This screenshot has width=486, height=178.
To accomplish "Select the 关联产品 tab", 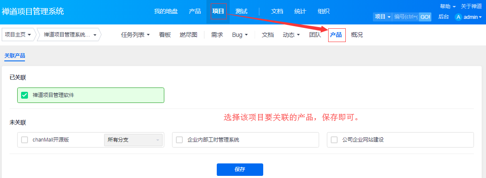I will click(x=15, y=56).
